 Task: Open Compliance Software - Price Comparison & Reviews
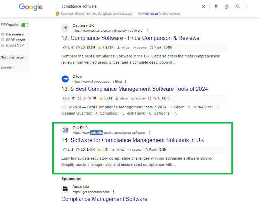click(135, 38)
